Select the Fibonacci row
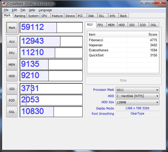Viewport: 168px width, 152px height. point(123,40)
